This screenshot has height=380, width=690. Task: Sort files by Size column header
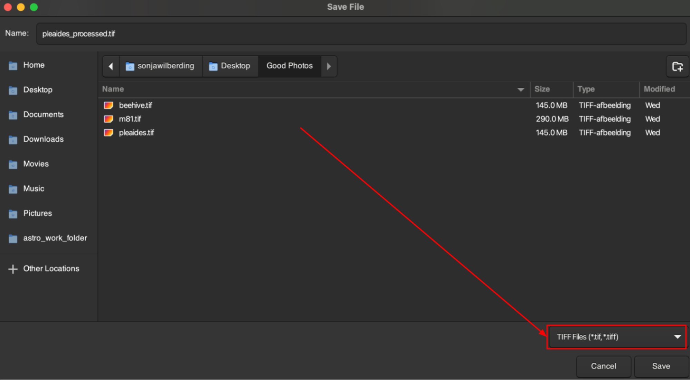tap(542, 89)
